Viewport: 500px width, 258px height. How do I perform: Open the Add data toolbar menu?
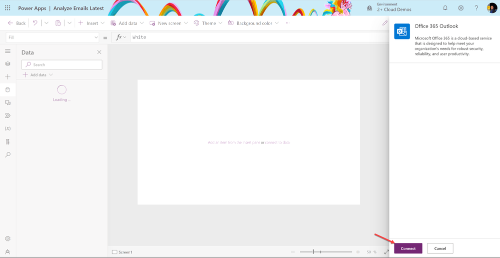coord(127,23)
